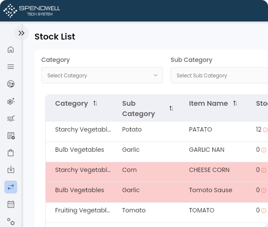Sort table by Item Name column
The image size is (268, 227).
pos(235,103)
